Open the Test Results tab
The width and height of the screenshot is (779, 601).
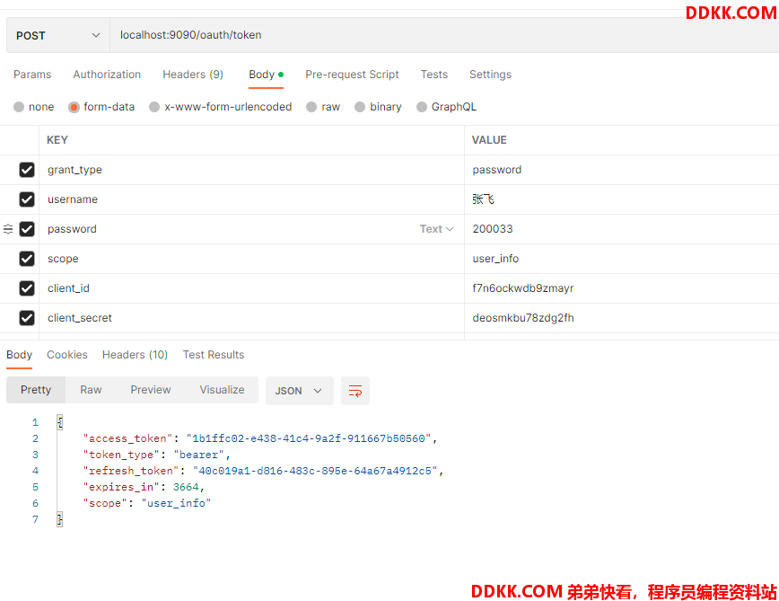(x=213, y=355)
